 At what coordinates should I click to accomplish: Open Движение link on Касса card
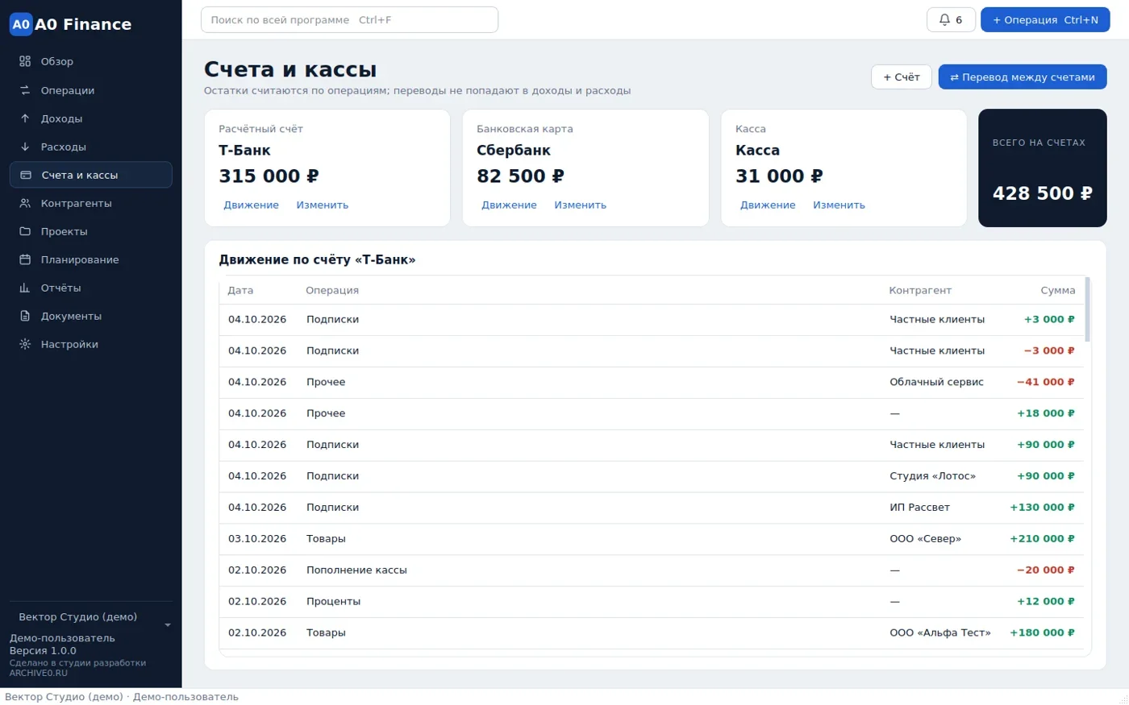(768, 205)
